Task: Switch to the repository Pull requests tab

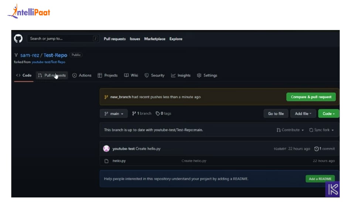Action: coord(52,76)
